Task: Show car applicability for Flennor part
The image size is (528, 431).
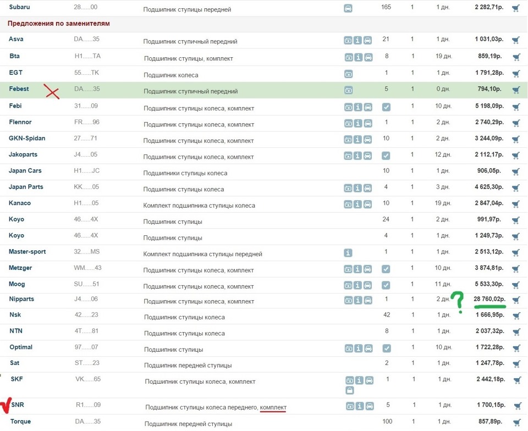Action: click(368, 123)
